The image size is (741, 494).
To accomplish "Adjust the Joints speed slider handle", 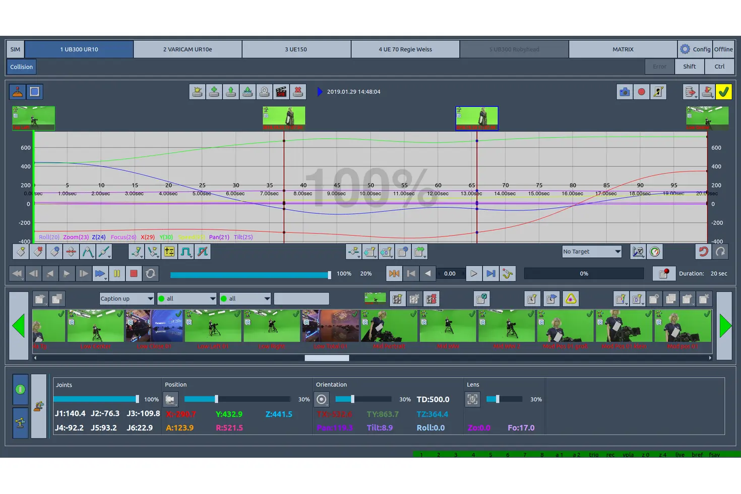I will 137,399.
